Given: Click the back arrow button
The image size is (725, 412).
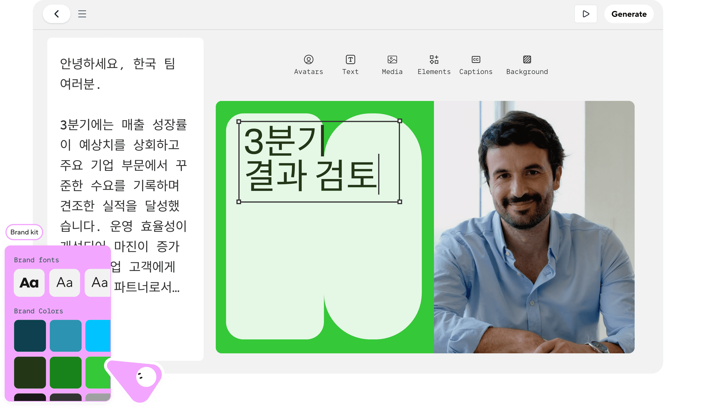Looking at the screenshot, I should click(57, 14).
